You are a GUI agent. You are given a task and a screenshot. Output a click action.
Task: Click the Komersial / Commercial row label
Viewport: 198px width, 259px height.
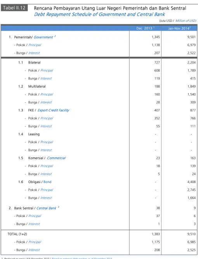click(x=47, y=158)
